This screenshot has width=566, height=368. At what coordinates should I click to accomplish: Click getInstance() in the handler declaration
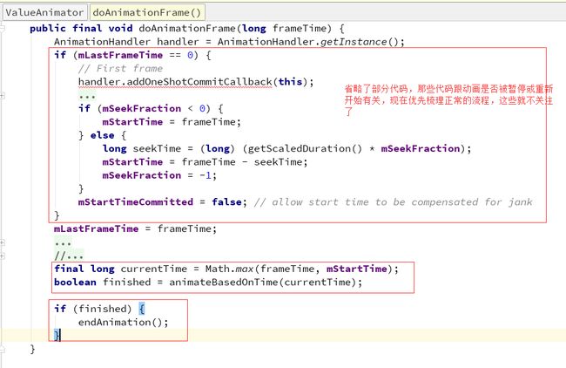point(359,42)
